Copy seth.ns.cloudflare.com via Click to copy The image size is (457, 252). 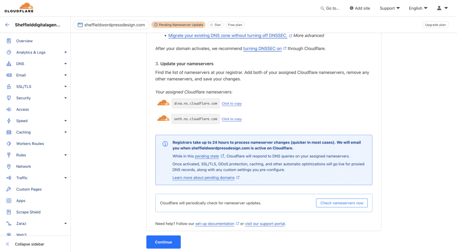point(232,119)
